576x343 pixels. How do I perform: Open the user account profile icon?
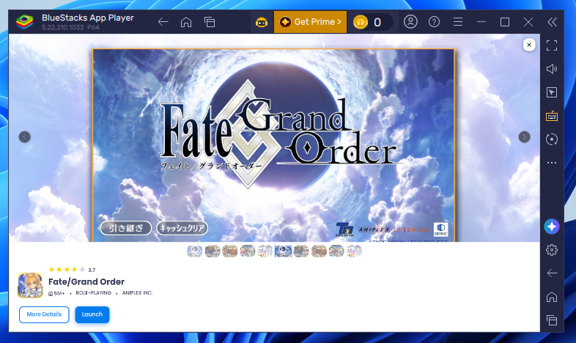[410, 22]
